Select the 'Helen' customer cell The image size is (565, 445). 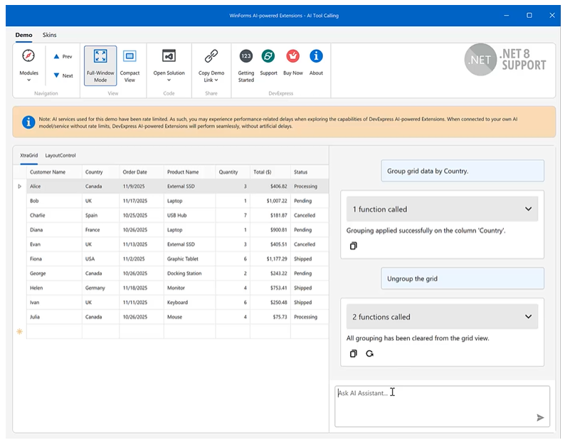coord(54,288)
